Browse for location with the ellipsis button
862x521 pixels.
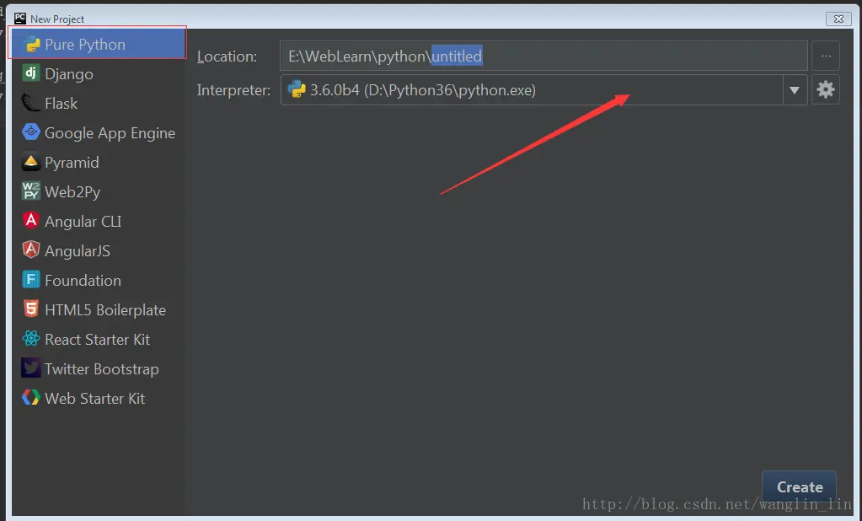click(x=826, y=56)
